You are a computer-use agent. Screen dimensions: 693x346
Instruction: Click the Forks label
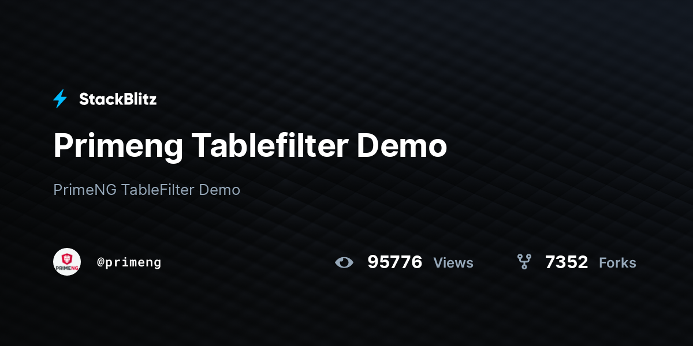617,263
